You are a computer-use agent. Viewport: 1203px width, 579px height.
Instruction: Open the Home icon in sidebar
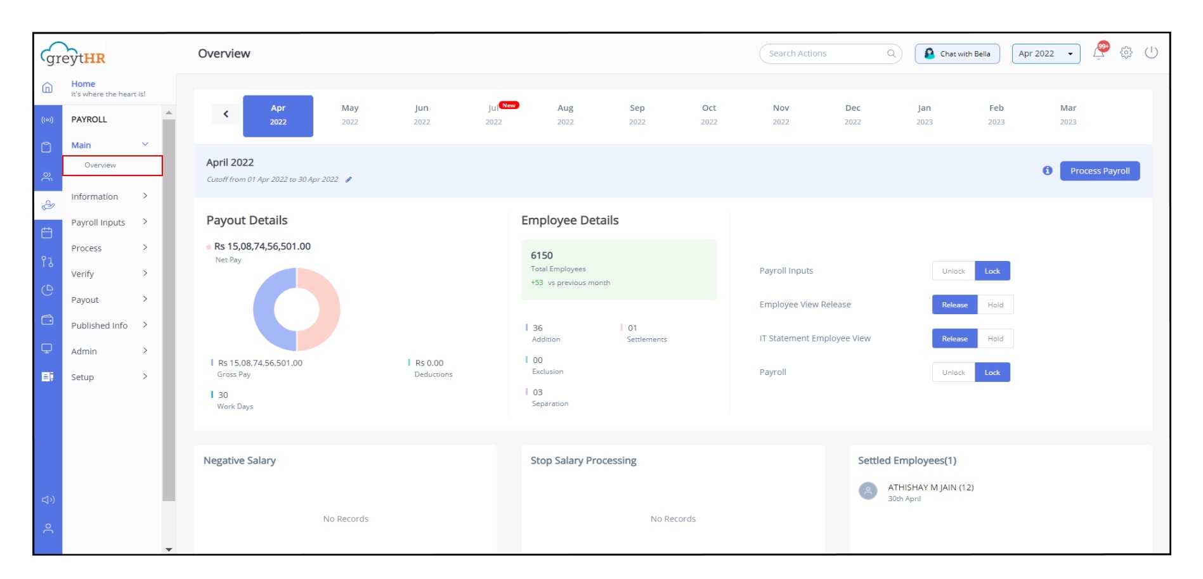(48, 89)
